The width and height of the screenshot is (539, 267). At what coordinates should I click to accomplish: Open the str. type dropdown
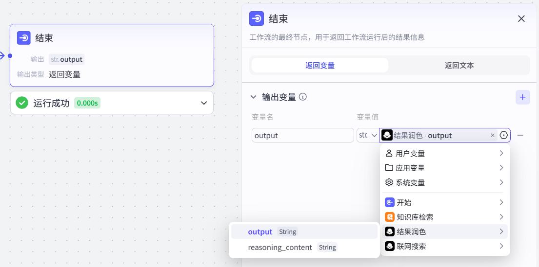(x=367, y=135)
